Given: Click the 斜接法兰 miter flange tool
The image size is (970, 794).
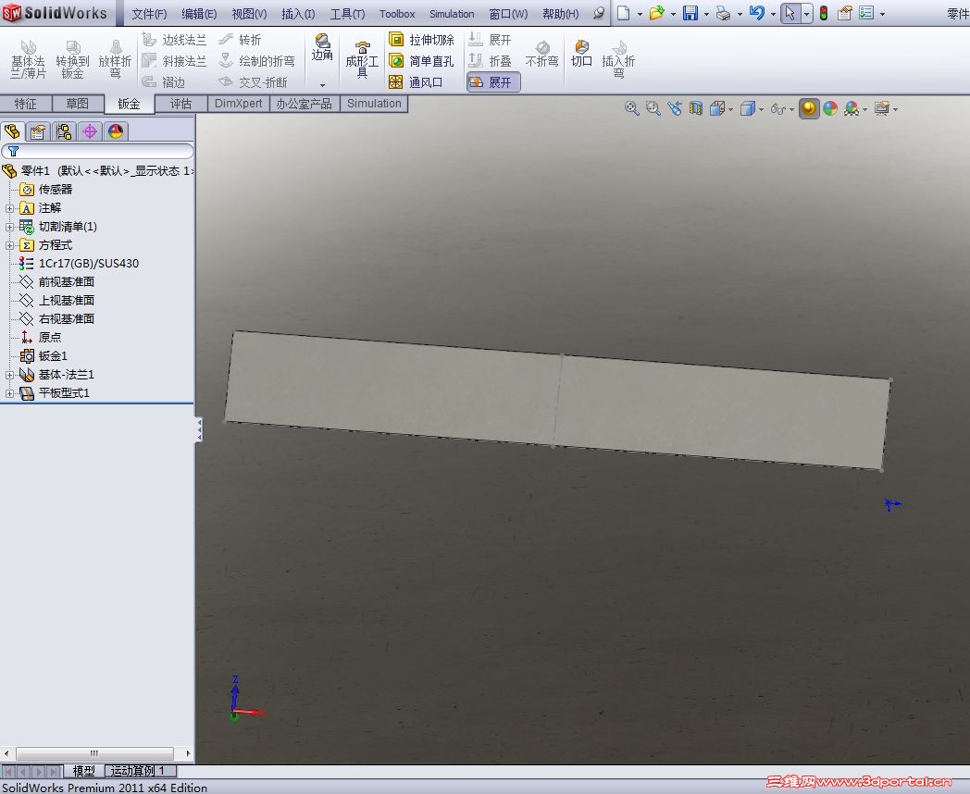Looking at the screenshot, I should 174,60.
